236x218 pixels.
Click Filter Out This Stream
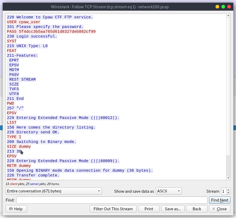[x=113, y=209]
